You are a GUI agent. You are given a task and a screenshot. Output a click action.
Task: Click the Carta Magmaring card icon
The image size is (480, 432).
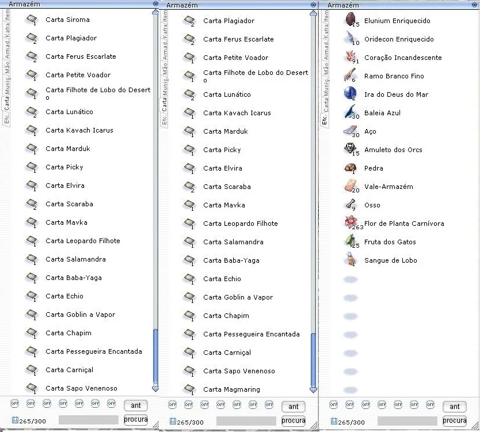click(189, 389)
